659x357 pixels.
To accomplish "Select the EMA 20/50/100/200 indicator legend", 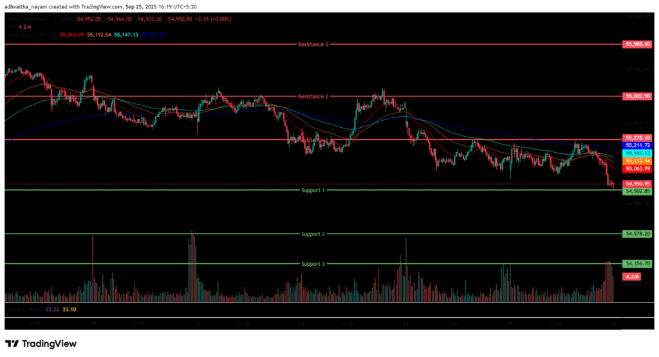I will point(29,34).
